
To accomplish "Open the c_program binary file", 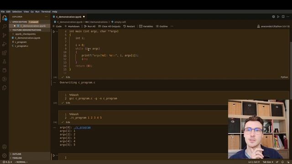I will (x=21, y=42).
